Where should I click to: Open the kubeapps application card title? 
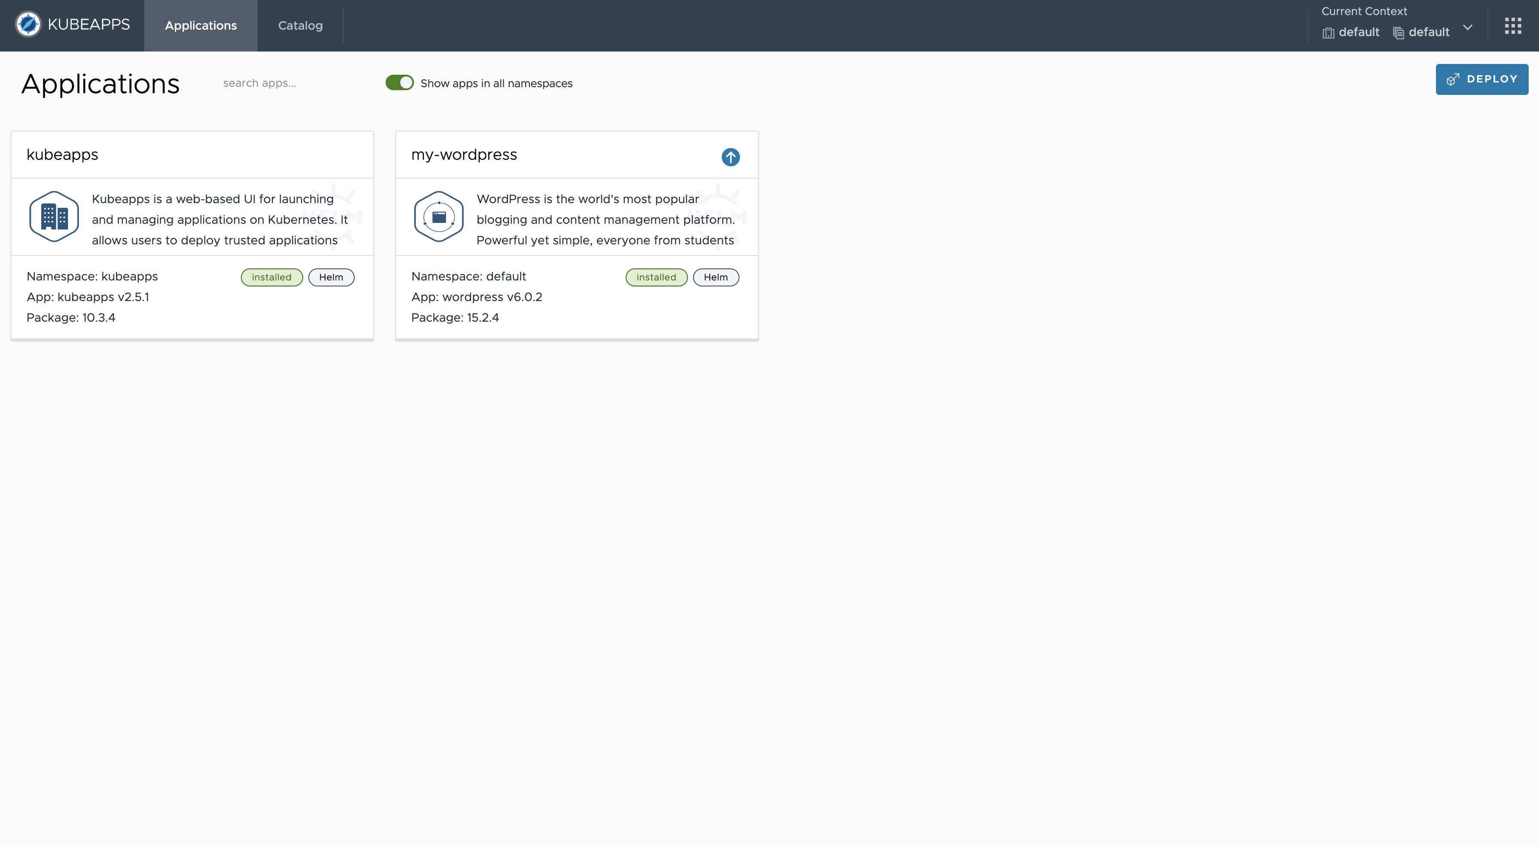pyautogui.click(x=62, y=155)
